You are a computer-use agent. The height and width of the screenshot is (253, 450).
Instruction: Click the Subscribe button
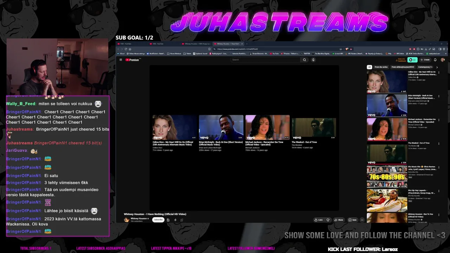[x=158, y=220]
